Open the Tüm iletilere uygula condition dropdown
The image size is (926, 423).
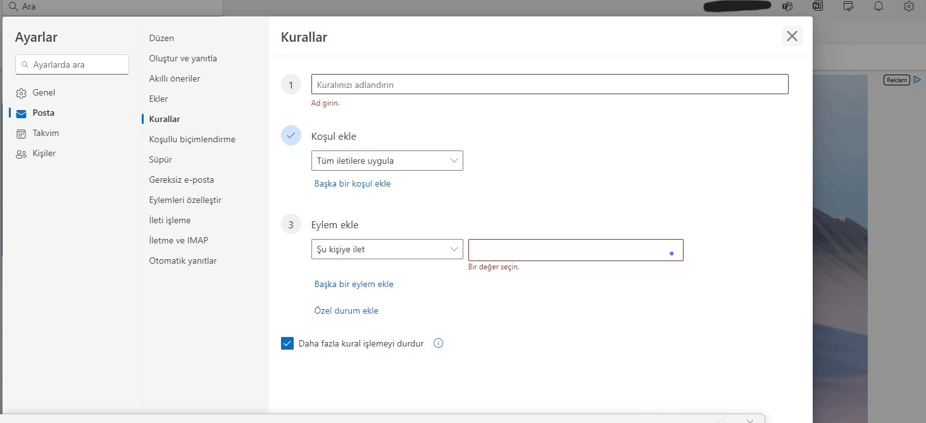click(x=387, y=161)
